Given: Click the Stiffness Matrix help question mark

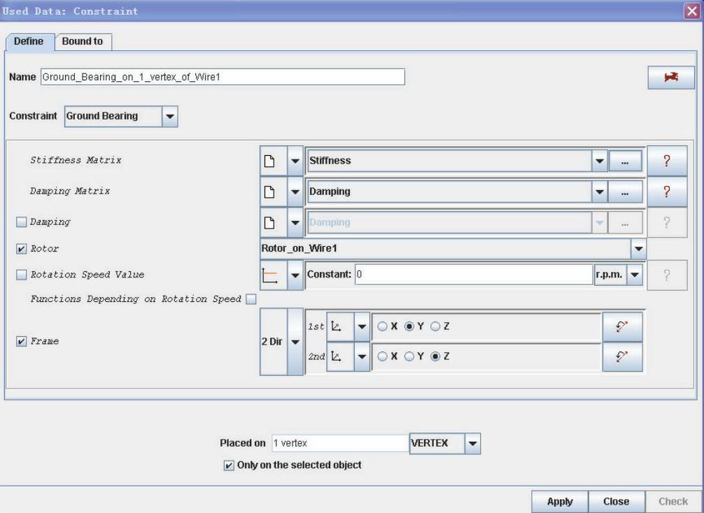Looking at the screenshot, I should tap(666, 160).
